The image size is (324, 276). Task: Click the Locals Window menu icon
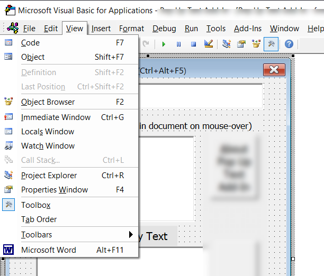[8, 131]
